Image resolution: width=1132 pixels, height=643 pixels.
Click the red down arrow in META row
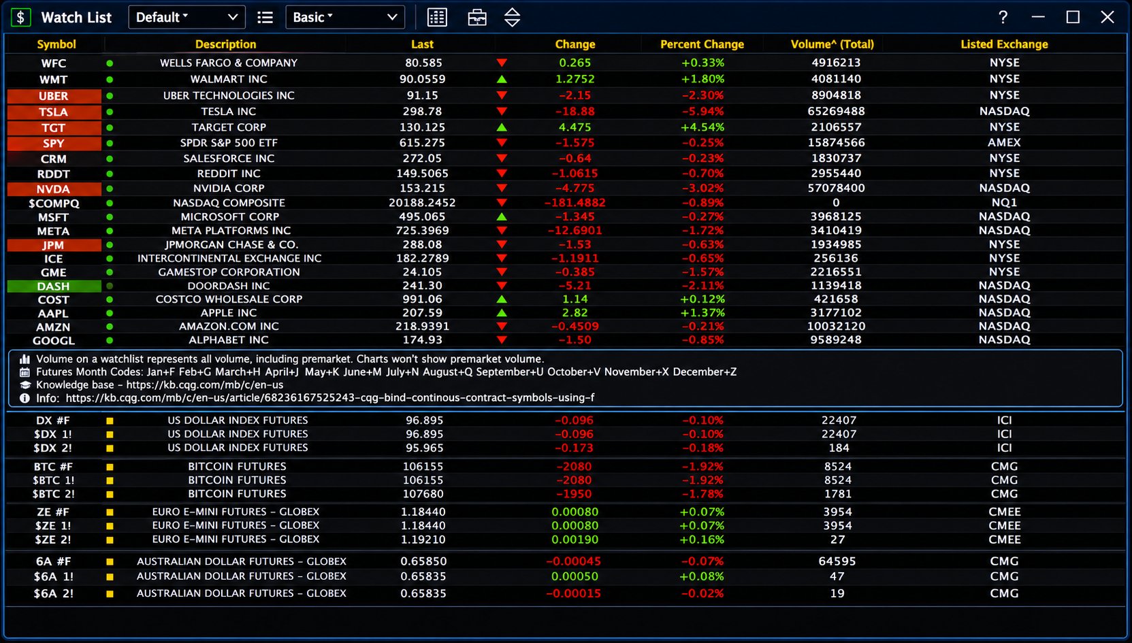502,231
